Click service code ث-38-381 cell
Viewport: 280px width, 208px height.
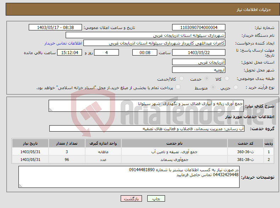pyautogui.click(x=246, y=160)
